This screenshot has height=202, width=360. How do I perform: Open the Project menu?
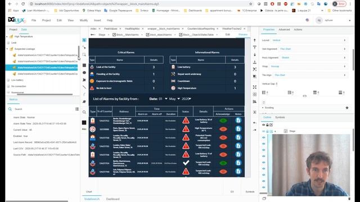pos(46,20)
